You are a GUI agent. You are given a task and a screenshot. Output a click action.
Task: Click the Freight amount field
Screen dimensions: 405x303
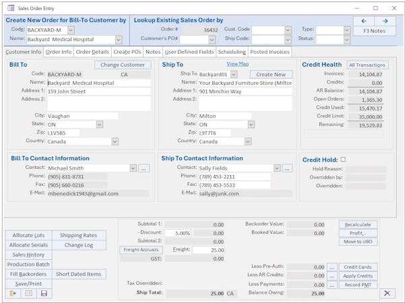208,250
